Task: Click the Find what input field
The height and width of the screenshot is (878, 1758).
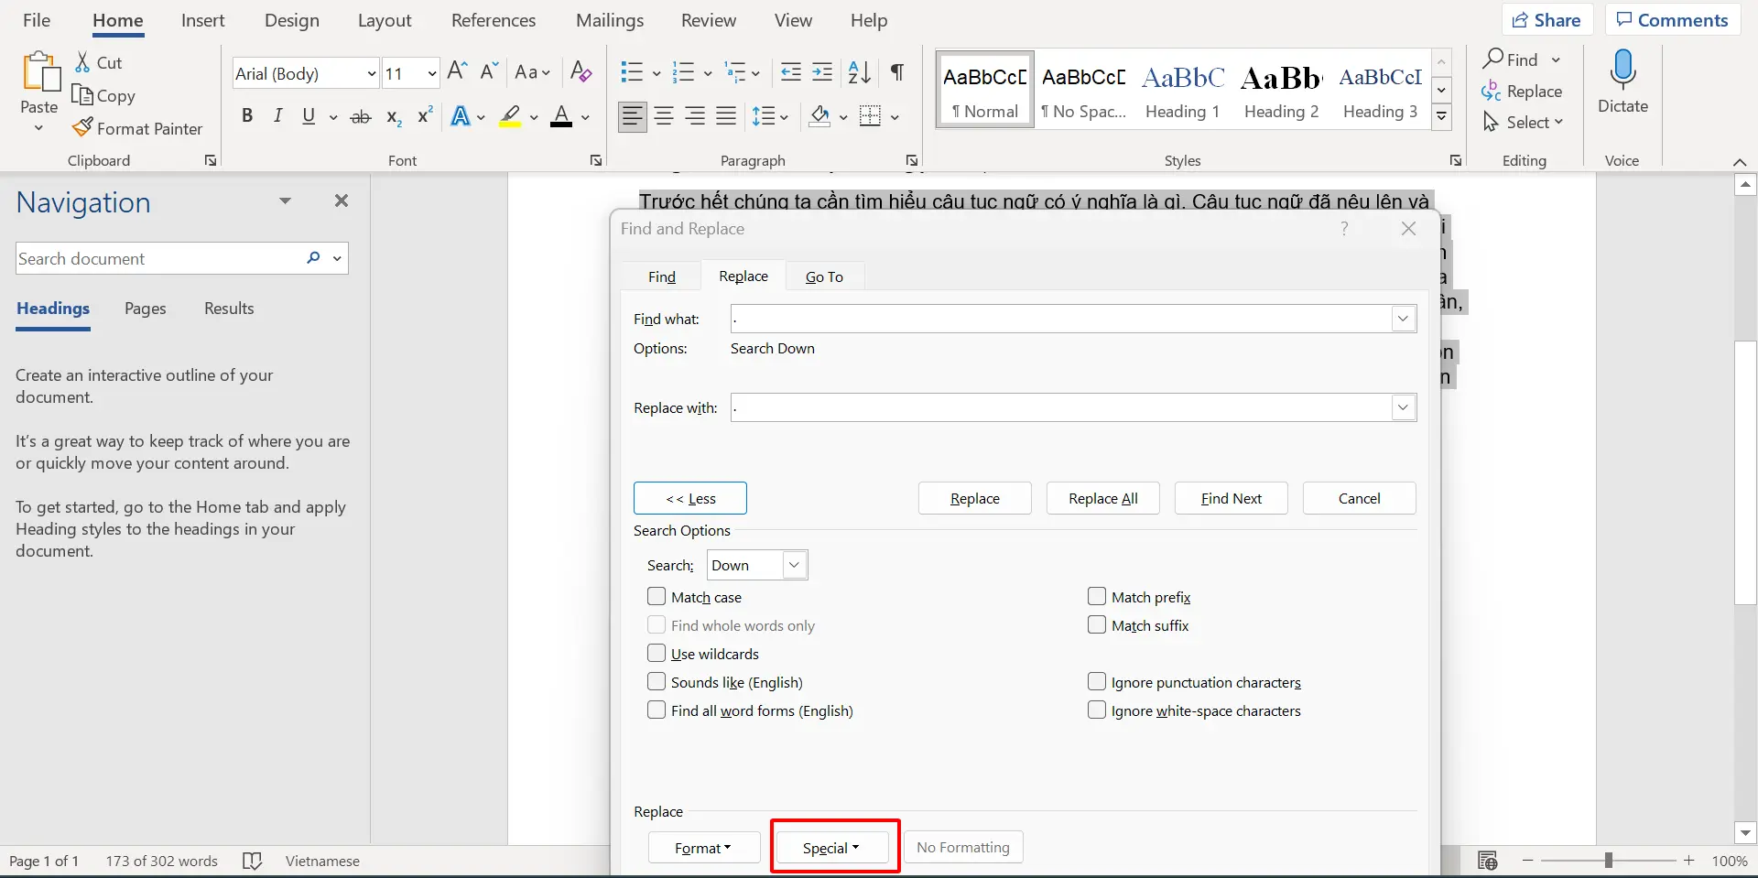Action: (x=1062, y=319)
